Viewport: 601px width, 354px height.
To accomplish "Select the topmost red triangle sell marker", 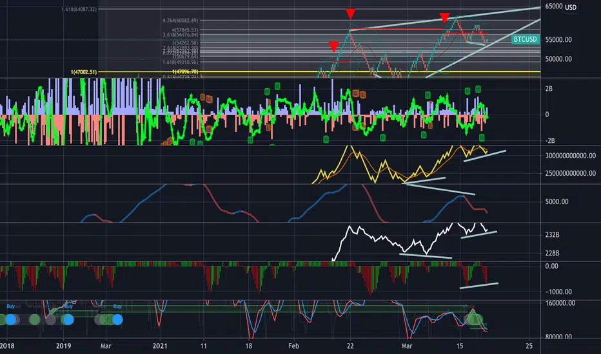I will [x=350, y=14].
